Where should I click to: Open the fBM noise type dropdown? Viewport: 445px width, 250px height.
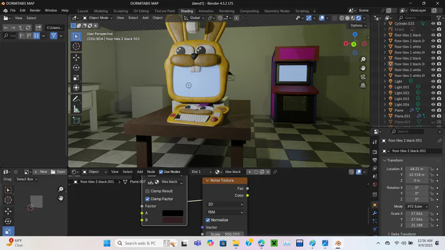pyautogui.click(x=225, y=212)
